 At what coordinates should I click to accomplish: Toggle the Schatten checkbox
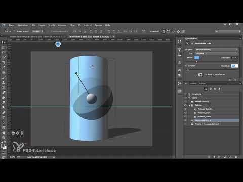[186, 66]
